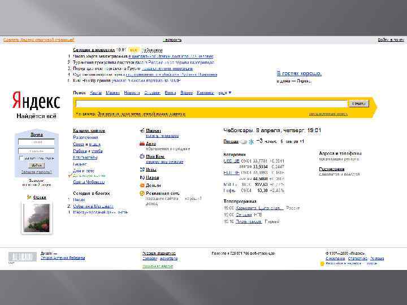Click the cloud weather icon

[243, 142]
